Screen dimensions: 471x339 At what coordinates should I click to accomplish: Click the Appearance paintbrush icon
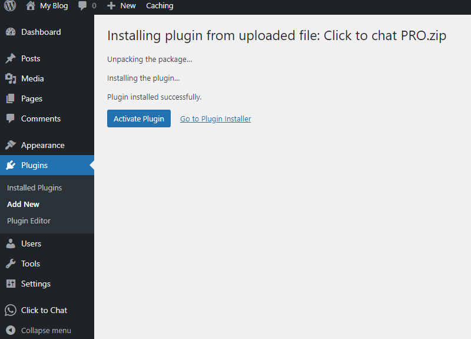(11, 145)
